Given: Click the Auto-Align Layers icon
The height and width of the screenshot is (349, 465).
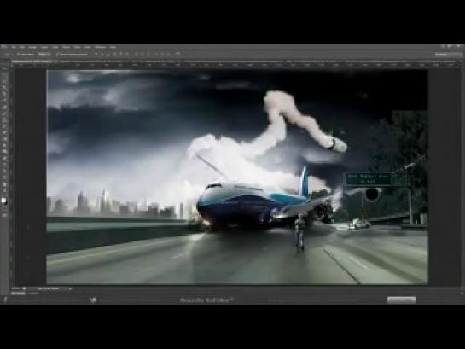Looking at the screenshot, I should pyautogui.click(x=177, y=54).
